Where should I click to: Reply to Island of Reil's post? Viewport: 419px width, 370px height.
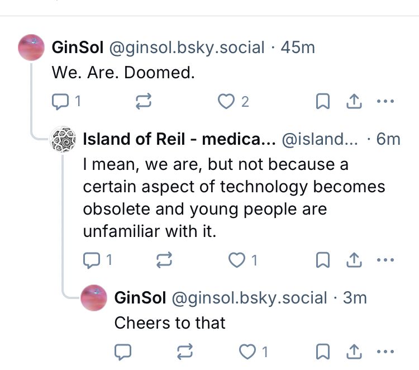(x=91, y=260)
